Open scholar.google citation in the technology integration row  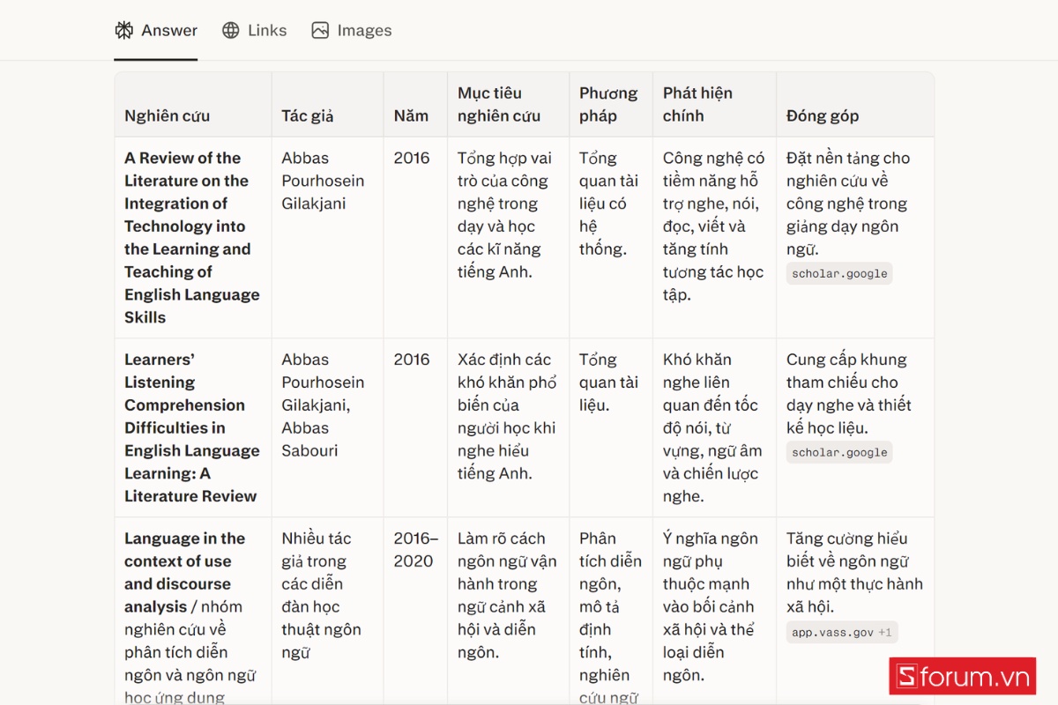[839, 273]
